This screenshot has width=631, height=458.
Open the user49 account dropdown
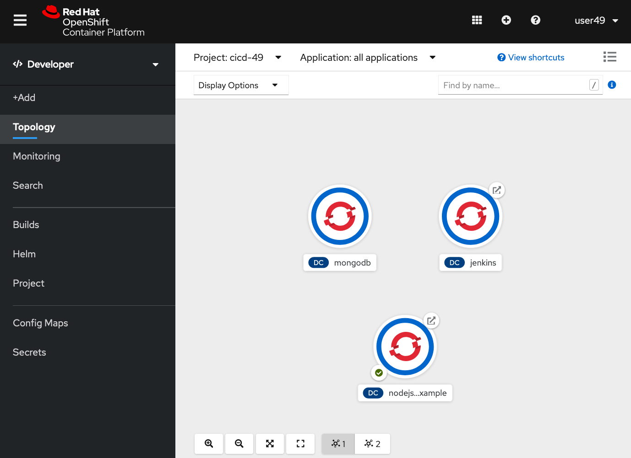point(596,21)
